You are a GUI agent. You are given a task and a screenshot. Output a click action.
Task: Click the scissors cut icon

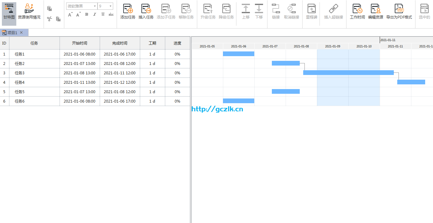coord(49,19)
